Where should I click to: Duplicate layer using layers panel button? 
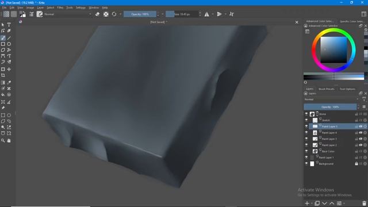(x=317, y=203)
